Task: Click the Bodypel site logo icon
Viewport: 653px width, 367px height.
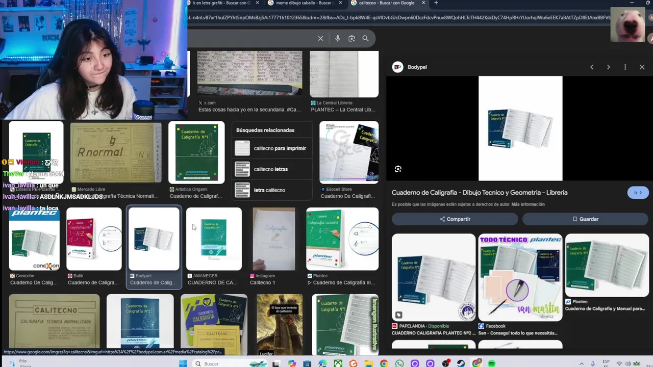Action: coord(398,67)
